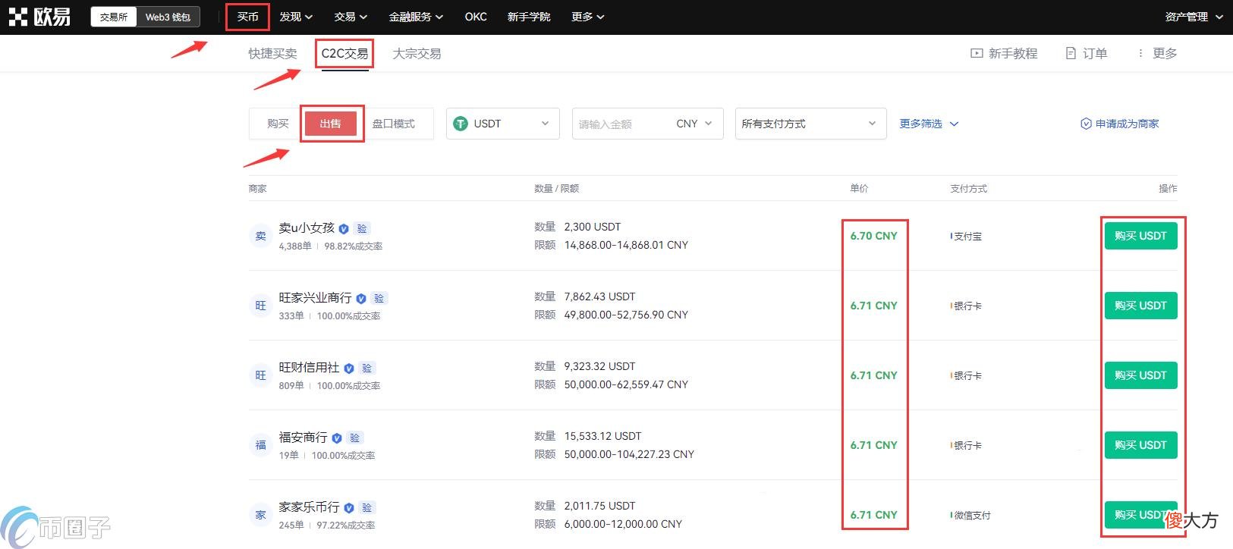Viewport: 1233px width, 549px height.
Task: Open merchant name 卖u小女孩
Action: click(307, 227)
